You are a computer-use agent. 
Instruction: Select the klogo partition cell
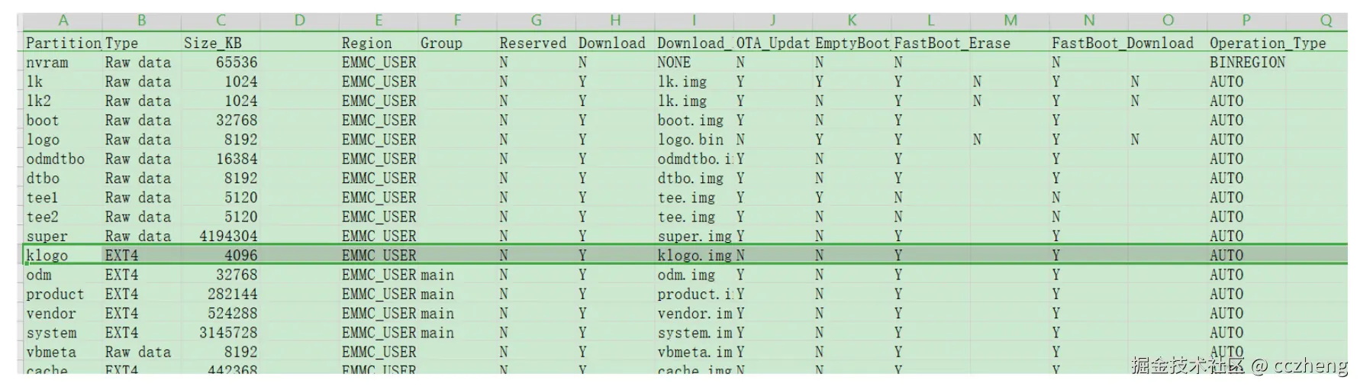63,255
